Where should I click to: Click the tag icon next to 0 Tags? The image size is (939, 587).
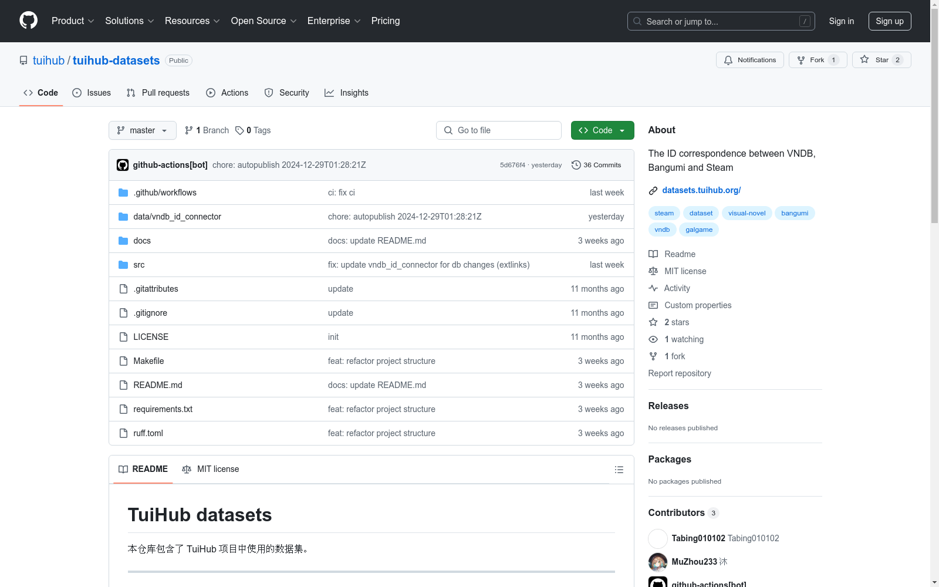coord(239,130)
